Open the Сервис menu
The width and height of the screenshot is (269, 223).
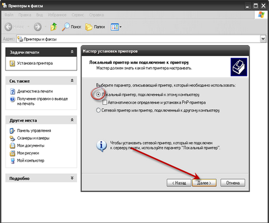tap(77, 15)
